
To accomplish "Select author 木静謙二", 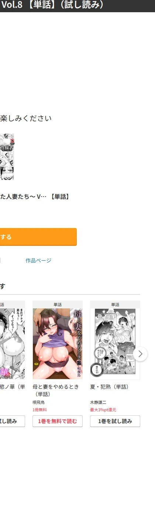I will pyautogui.click(x=98, y=402).
